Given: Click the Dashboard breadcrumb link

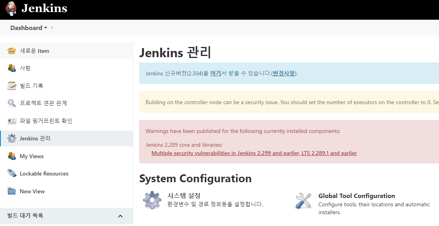Looking at the screenshot, I should point(26,28).
